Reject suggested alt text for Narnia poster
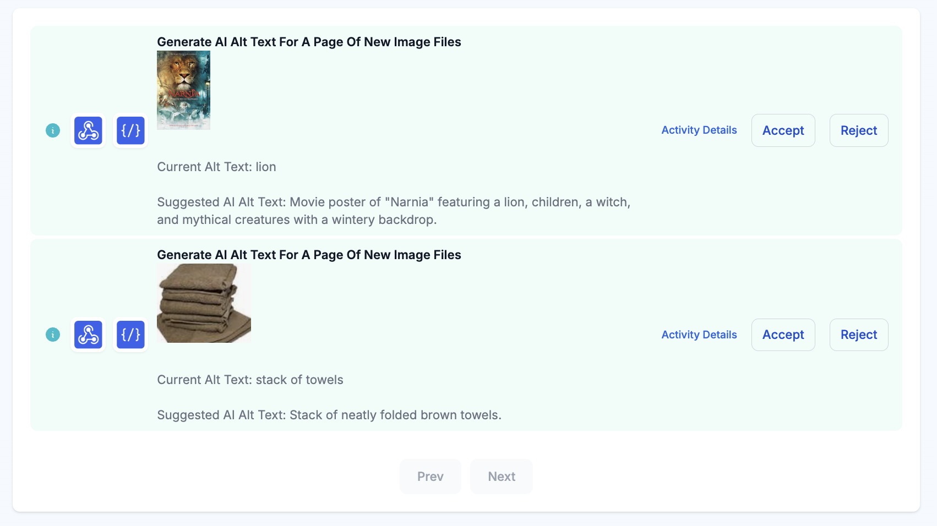Screen dimensions: 937x526 (x=859, y=130)
